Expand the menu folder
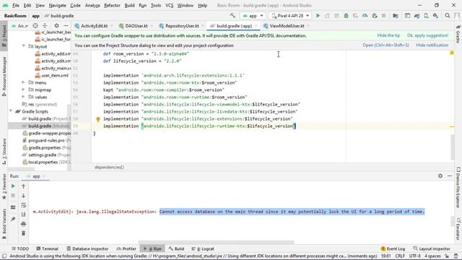Viewport: 462px width, 260px height. click(x=24, y=82)
